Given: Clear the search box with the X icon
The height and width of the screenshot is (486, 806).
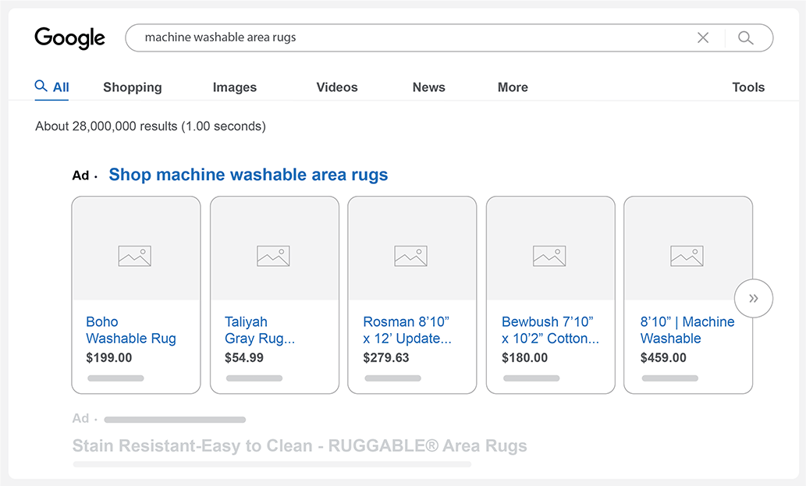Looking at the screenshot, I should pyautogui.click(x=703, y=37).
